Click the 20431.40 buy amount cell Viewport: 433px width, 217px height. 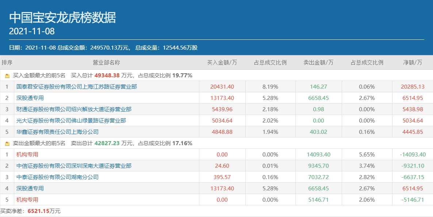coord(222,87)
